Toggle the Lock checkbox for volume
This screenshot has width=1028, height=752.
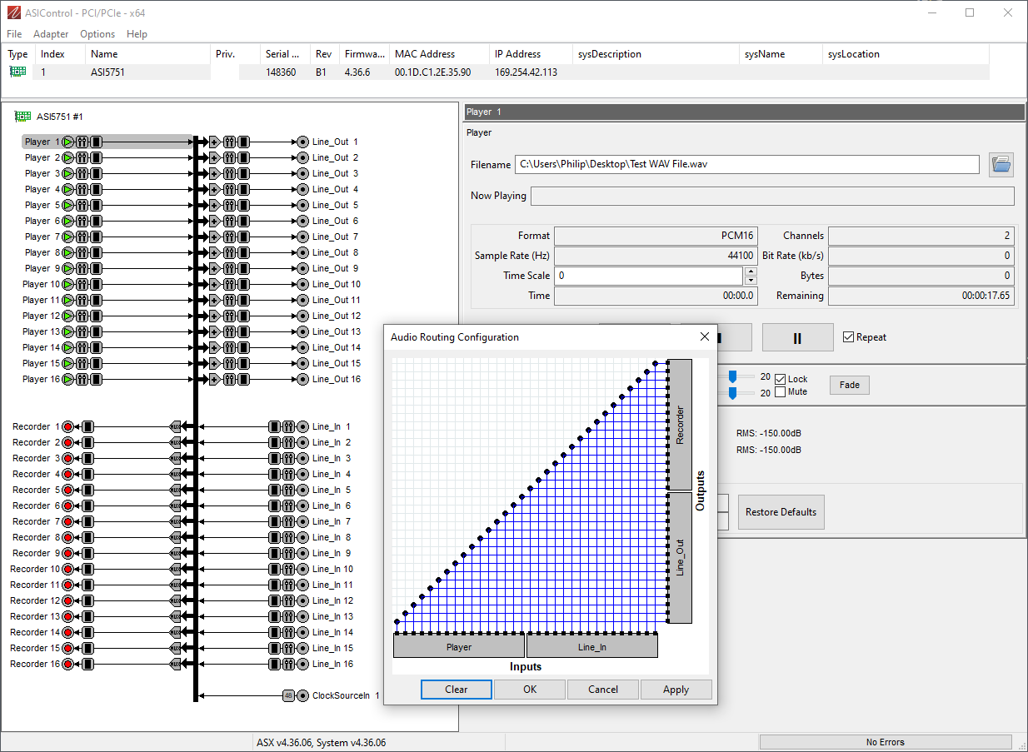pos(780,379)
